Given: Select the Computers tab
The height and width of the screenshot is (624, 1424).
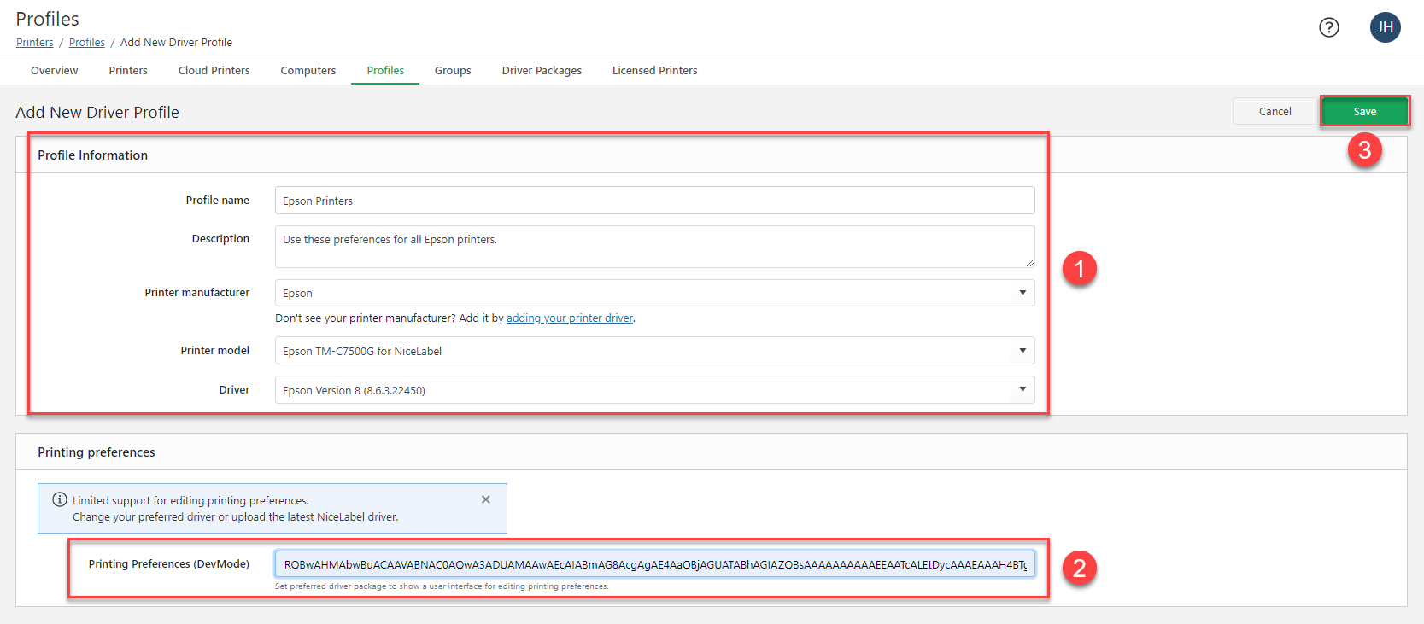Looking at the screenshot, I should pyautogui.click(x=308, y=71).
